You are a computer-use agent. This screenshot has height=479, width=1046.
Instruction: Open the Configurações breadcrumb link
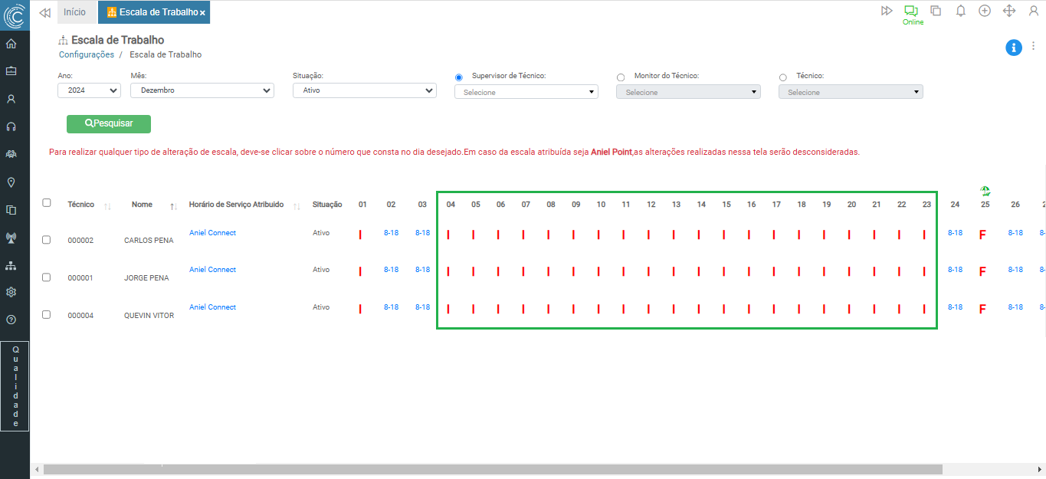tap(87, 54)
